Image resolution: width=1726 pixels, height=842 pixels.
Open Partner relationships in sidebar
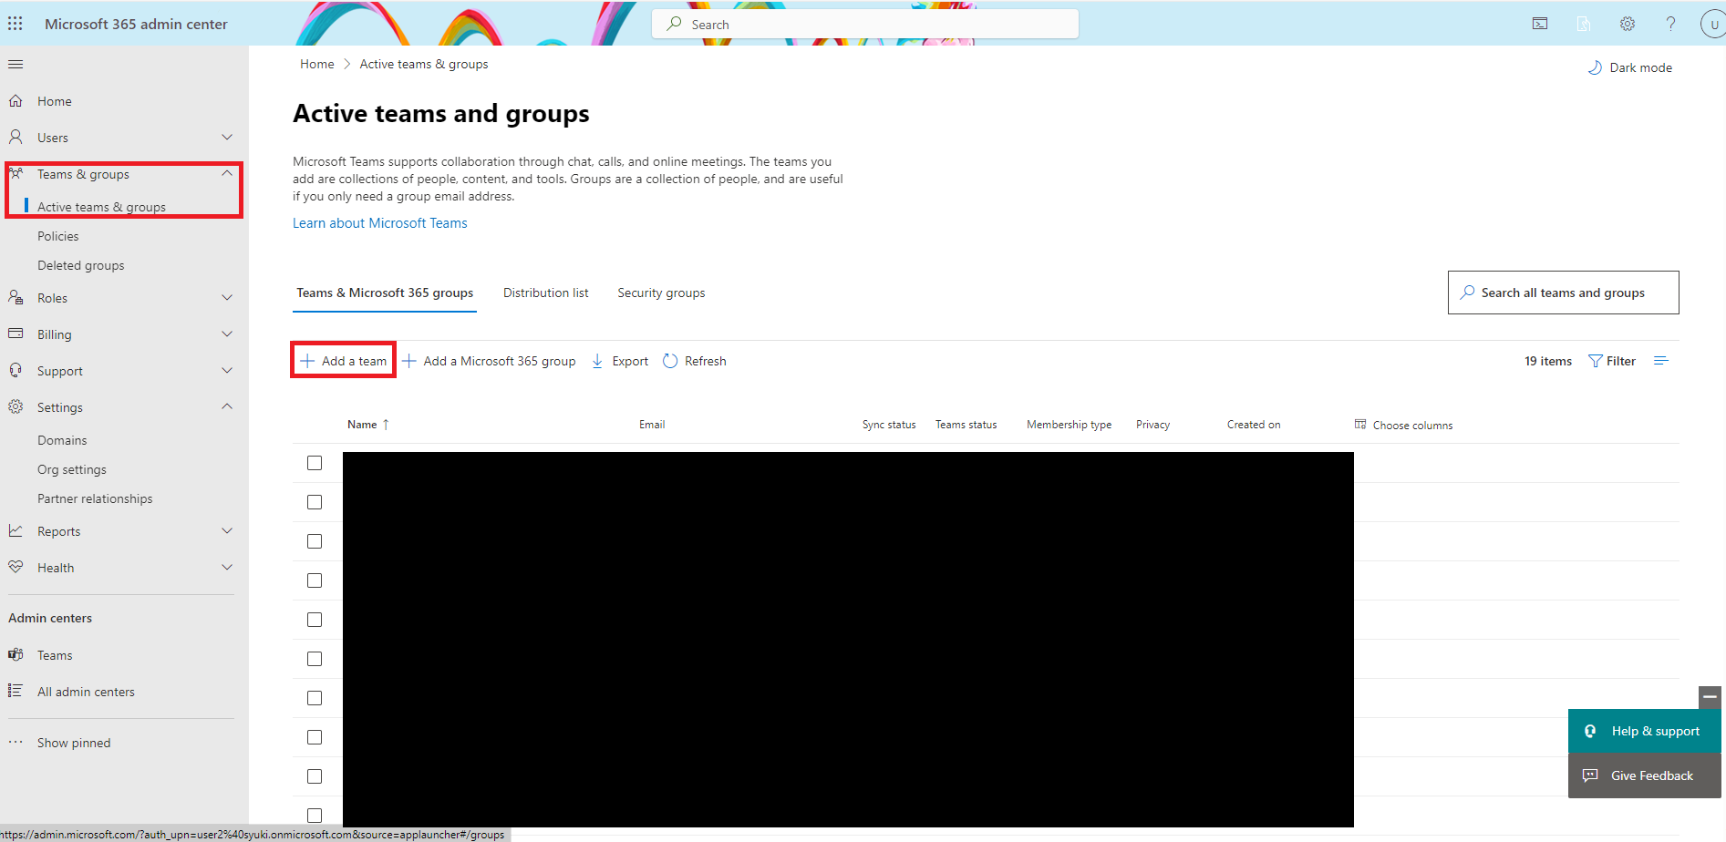pyautogui.click(x=95, y=498)
